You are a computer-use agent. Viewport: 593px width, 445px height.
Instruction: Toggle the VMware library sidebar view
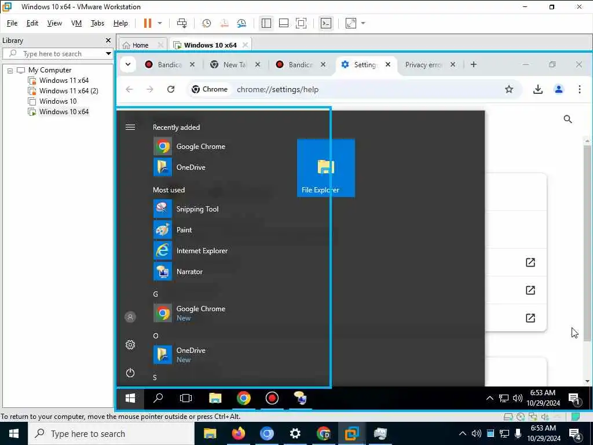click(266, 23)
